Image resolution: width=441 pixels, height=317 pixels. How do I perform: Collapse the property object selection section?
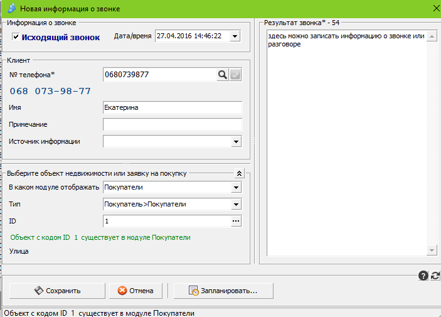238,173
